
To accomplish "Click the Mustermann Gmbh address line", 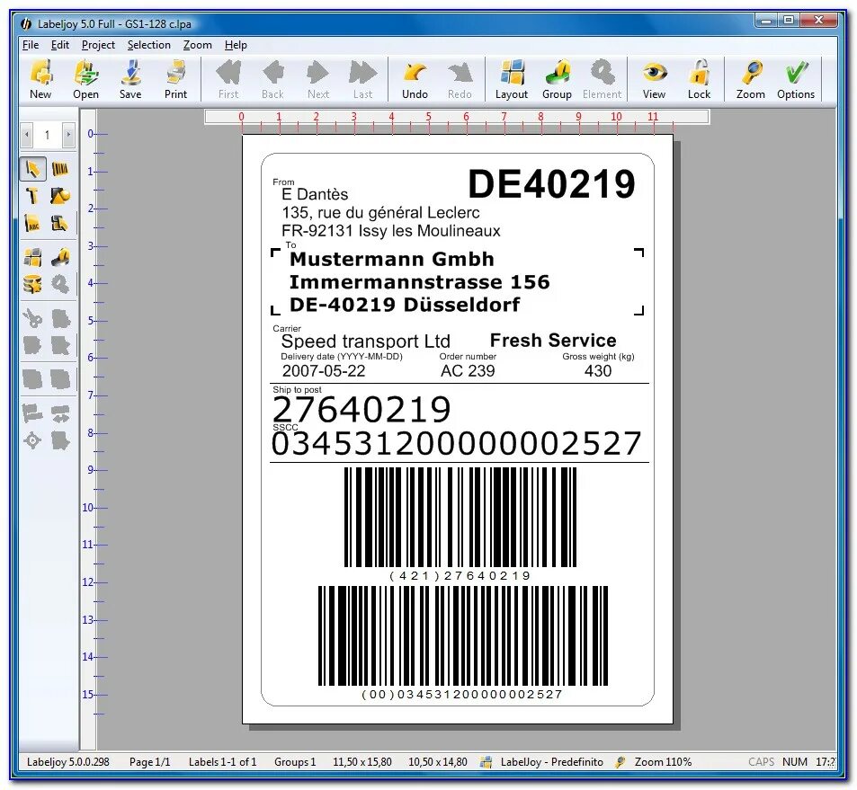I will point(391,259).
